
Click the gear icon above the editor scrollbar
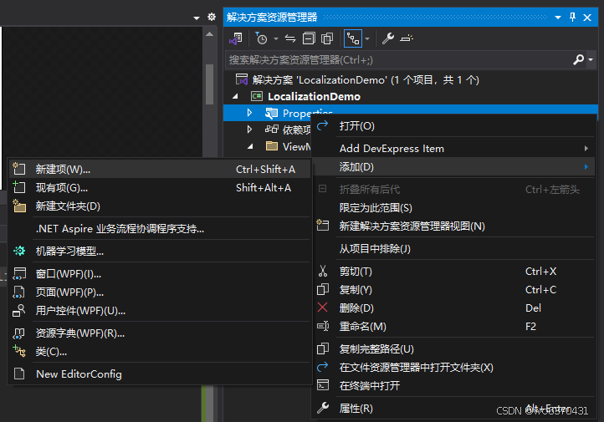(212, 17)
